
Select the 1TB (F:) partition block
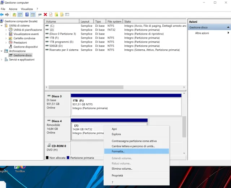point(126,104)
